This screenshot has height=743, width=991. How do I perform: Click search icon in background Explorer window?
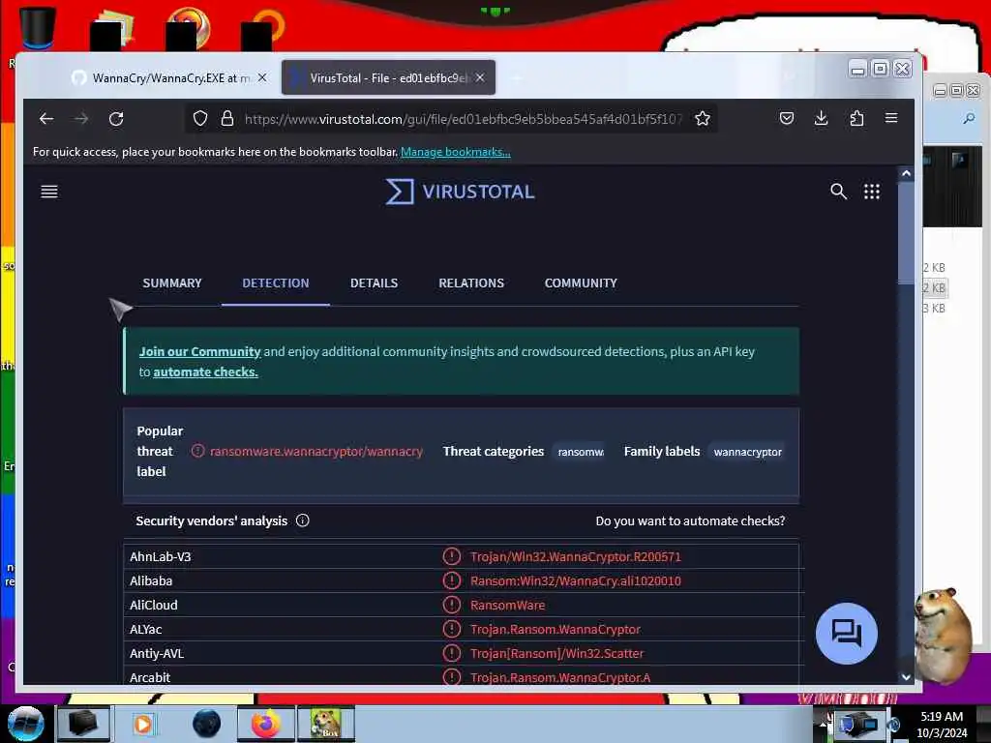click(x=969, y=118)
